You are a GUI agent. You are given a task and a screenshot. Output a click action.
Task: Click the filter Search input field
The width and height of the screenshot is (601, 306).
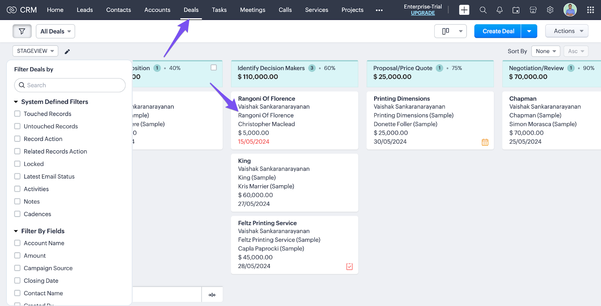click(70, 85)
